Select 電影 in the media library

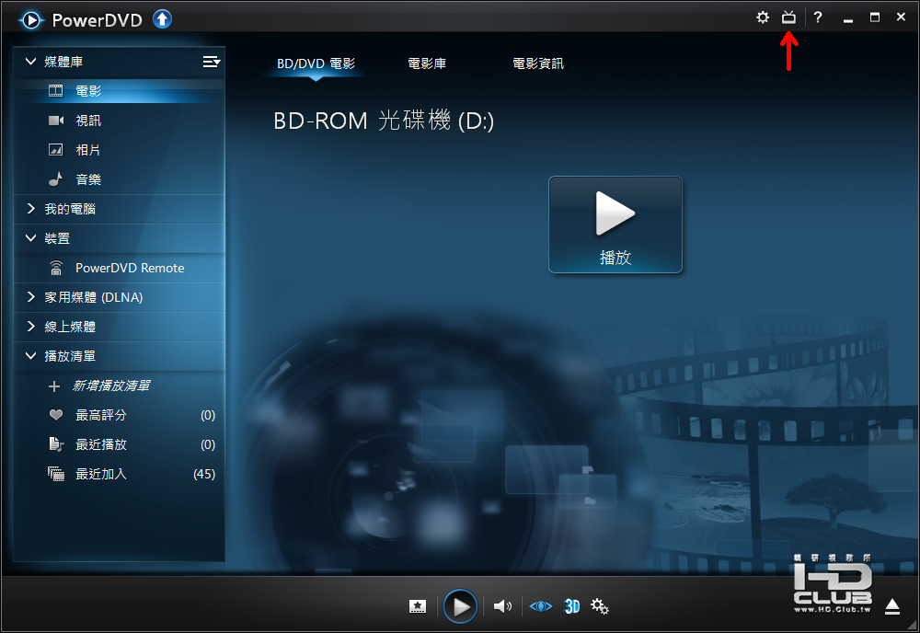[119, 91]
